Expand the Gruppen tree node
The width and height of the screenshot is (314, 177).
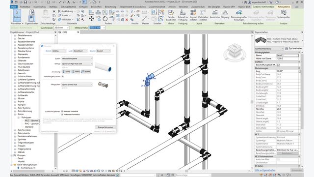pos(11,155)
